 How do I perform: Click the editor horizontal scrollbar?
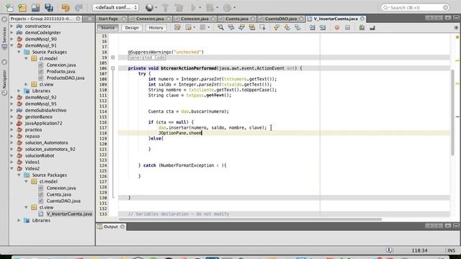click(x=250, y=219)
